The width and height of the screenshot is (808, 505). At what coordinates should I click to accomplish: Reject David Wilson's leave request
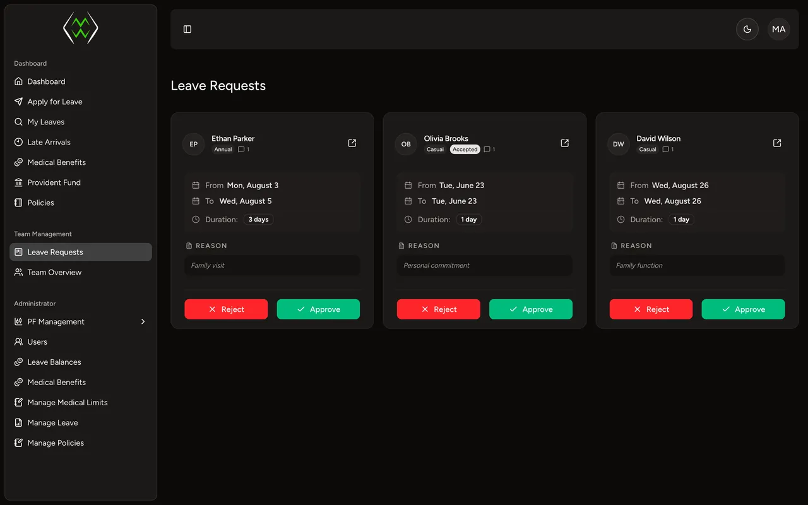coord(651,309)
